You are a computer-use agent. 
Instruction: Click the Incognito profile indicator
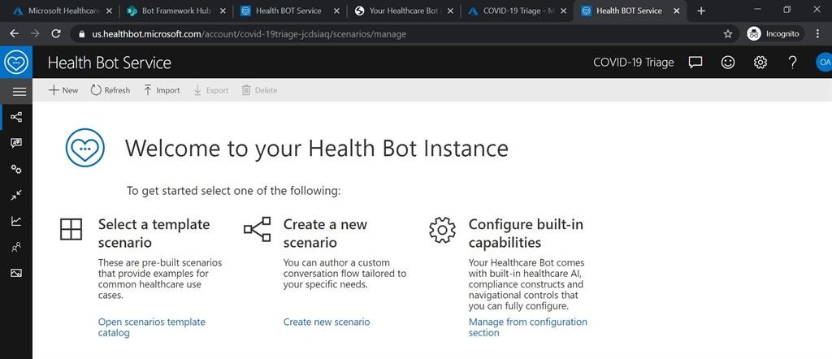773,33
